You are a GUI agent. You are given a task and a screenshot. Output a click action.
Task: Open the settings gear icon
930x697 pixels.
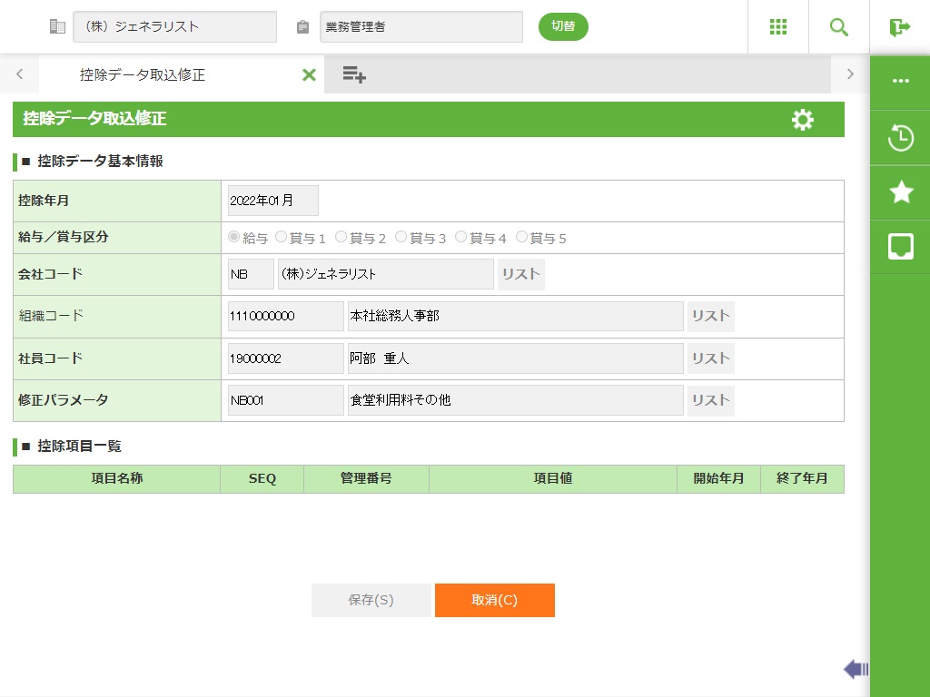(x=803, y=120)
